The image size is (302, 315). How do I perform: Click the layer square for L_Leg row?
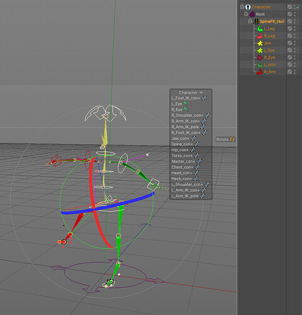point(290,28)
